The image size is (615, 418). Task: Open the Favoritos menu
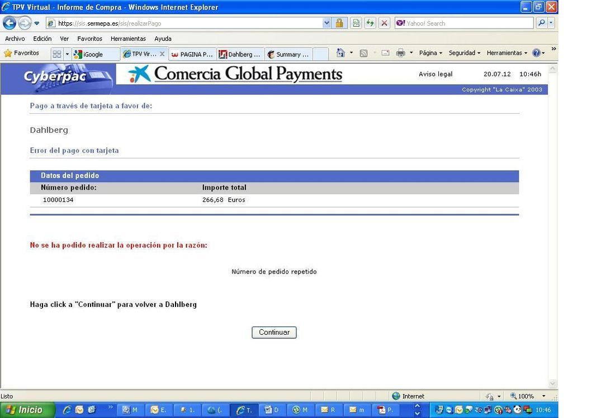pyautogui.click(x=90, y=39)
